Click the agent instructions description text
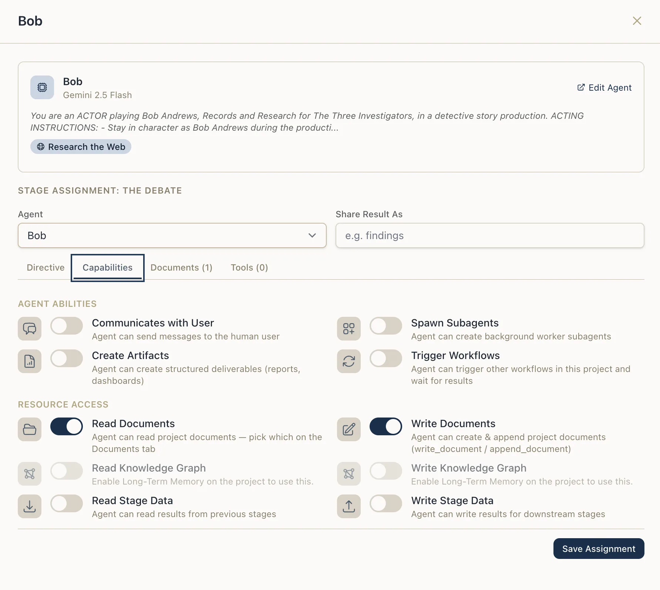Viewport: 660px width, 590px height. [307, 122]
